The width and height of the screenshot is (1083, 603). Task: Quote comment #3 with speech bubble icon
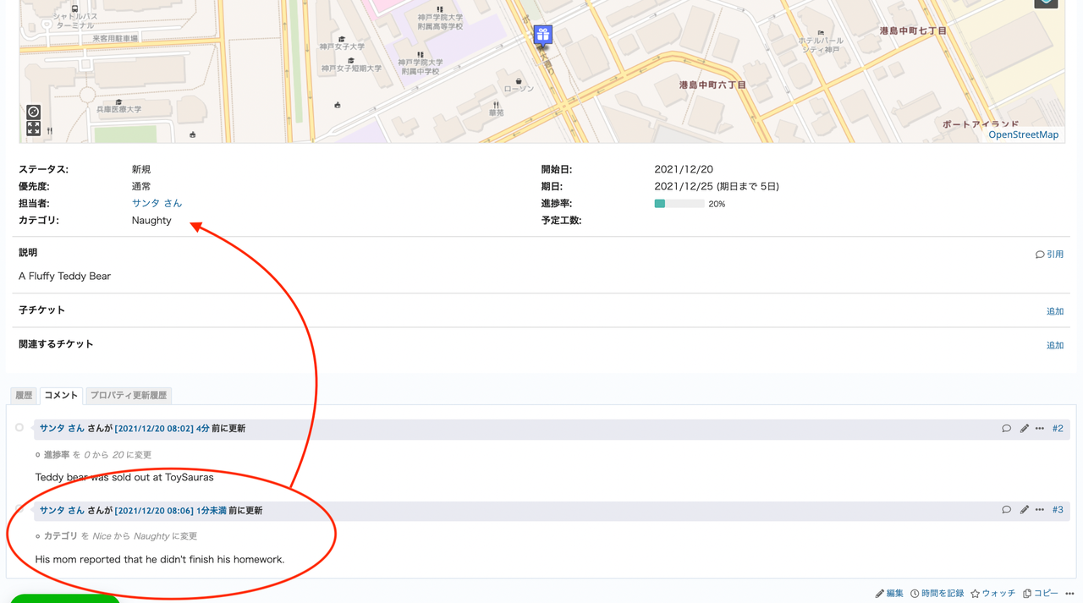[1006, 510]
